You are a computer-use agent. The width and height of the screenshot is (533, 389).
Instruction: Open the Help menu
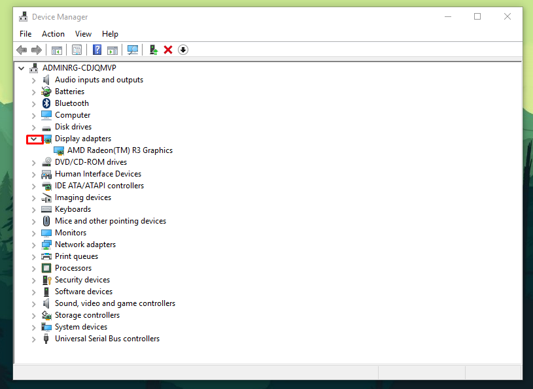[110, 34]
